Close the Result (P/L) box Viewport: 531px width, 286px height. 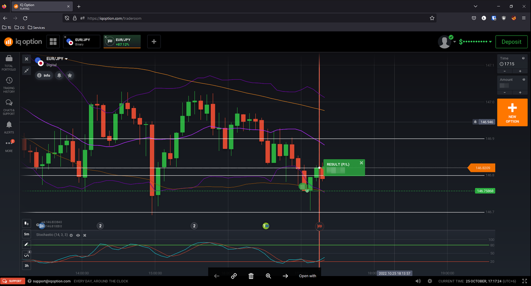point(361,163)
